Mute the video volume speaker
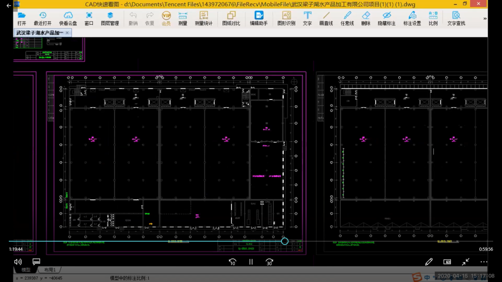 coord(18,262)
